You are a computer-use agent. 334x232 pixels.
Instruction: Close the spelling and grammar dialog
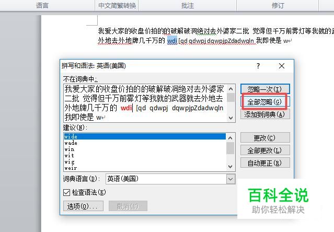pos(282,66)
